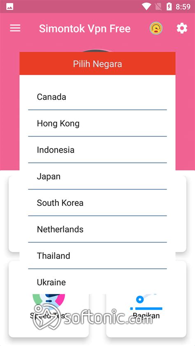Tap the no-SIM status icon
Screen dimensions: 195x346
point(158,7)
